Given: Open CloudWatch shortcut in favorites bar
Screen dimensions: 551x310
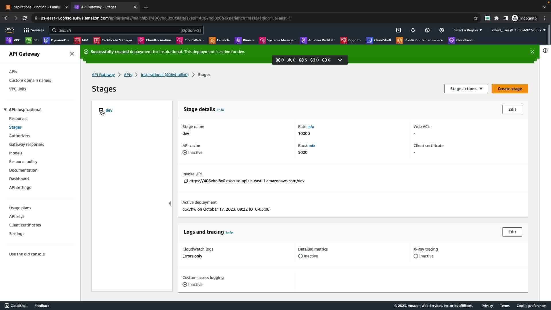Looking at the screenshot, I should click(x=190, y=40).
